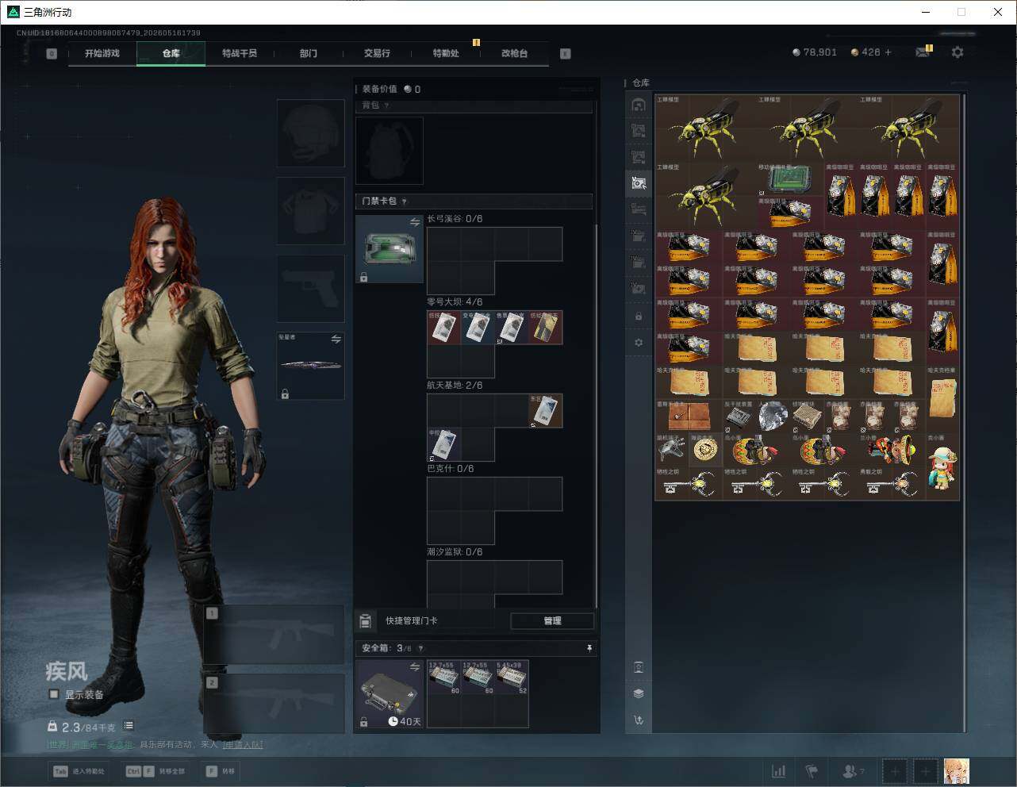
Task: Pin the safe box panel
Action: tap(589, 648)
